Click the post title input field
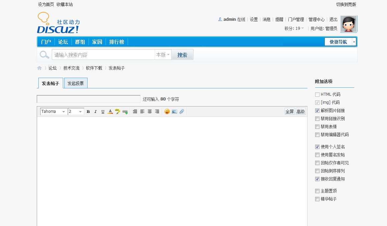 [x=89, y=99]
